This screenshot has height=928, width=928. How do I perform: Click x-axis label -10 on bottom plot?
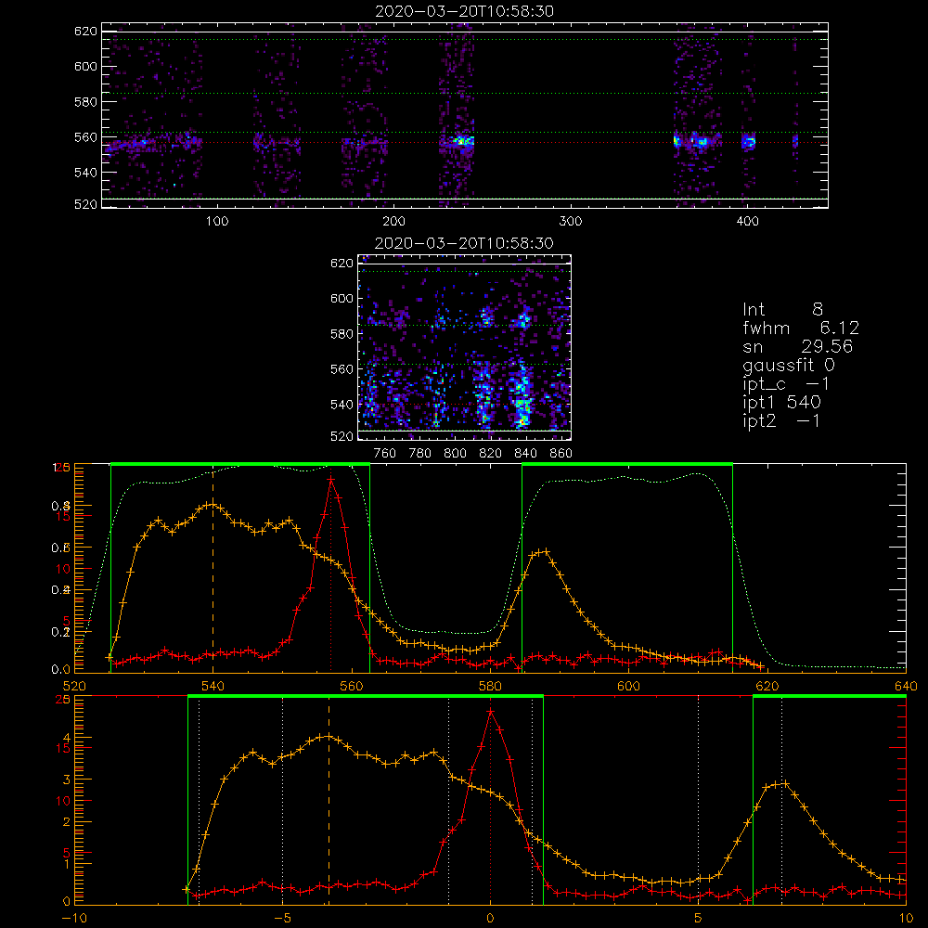(x=74, y=919)
